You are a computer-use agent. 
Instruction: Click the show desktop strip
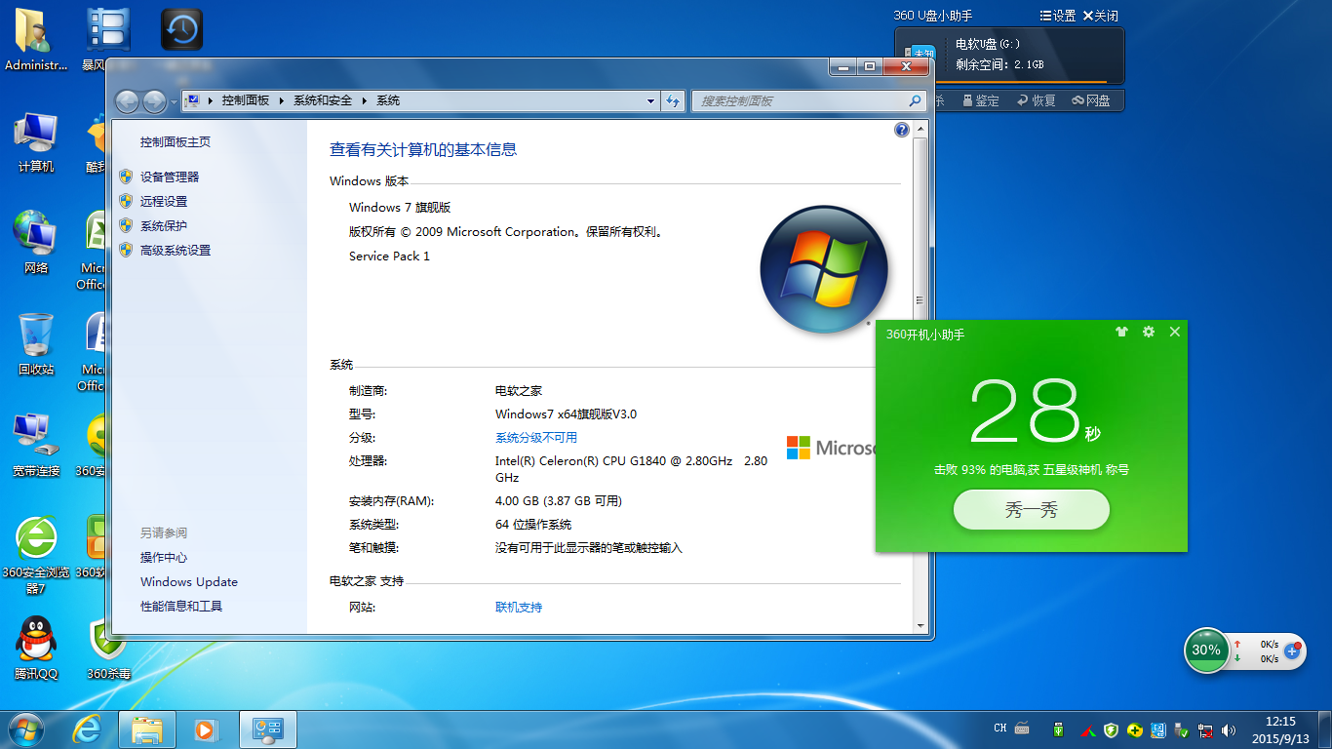coord(1325,729)
